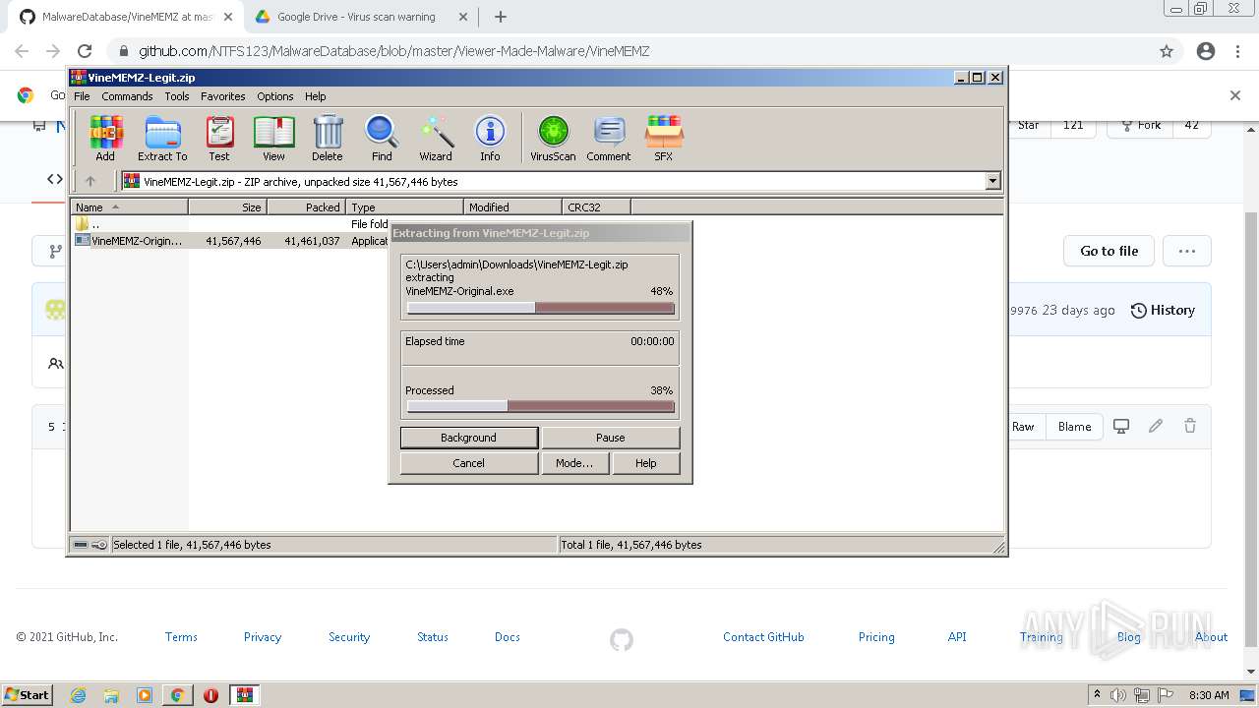Click the Mode... button

point(574,463)
